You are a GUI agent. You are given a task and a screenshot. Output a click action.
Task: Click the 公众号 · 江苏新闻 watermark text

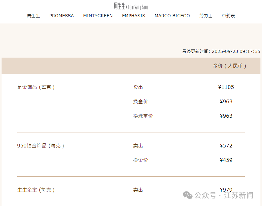pyautogui.click(x=224, y=196)
